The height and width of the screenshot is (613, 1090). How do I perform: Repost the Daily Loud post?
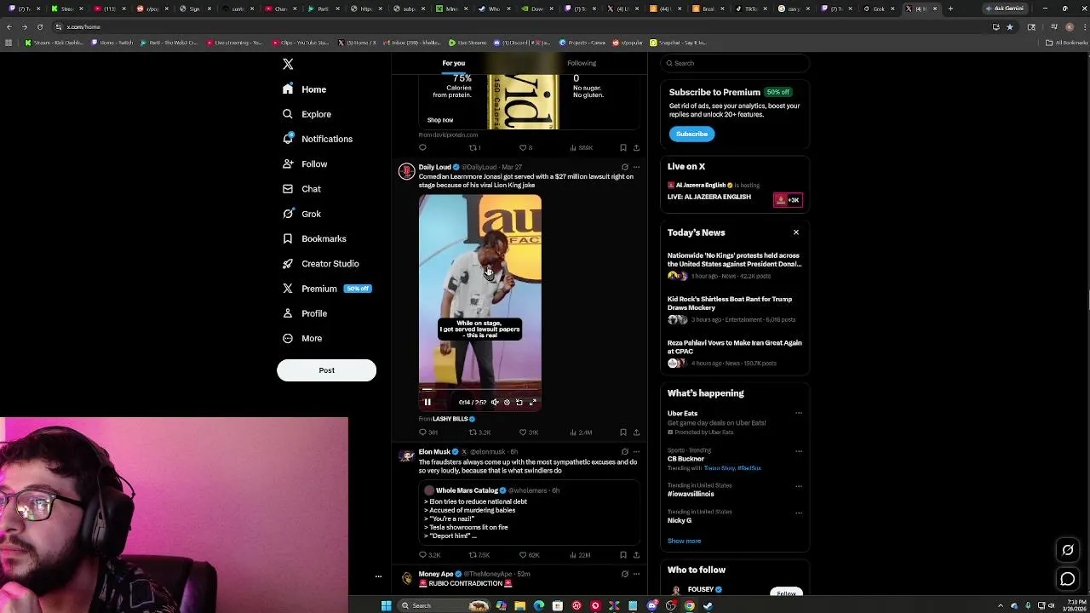(x=479, y=433)
